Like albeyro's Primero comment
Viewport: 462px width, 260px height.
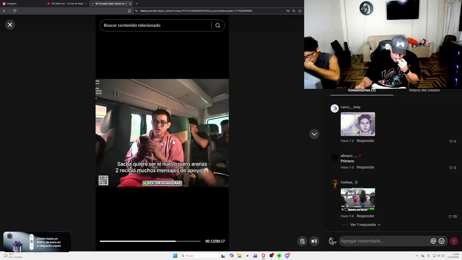[x=451, y=168]
